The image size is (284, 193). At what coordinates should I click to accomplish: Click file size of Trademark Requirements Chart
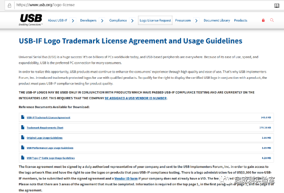[265, 128]
